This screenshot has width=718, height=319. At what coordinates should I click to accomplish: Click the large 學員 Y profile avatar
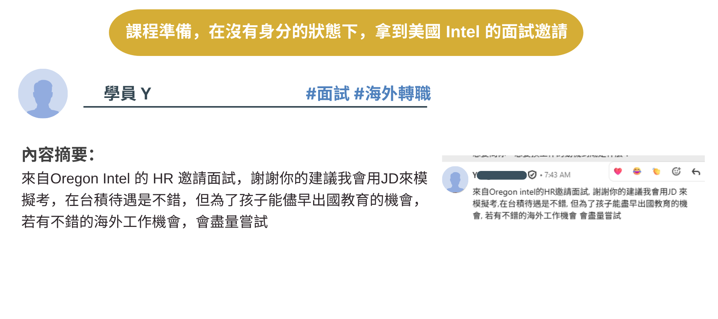click(x=43, y=94)
